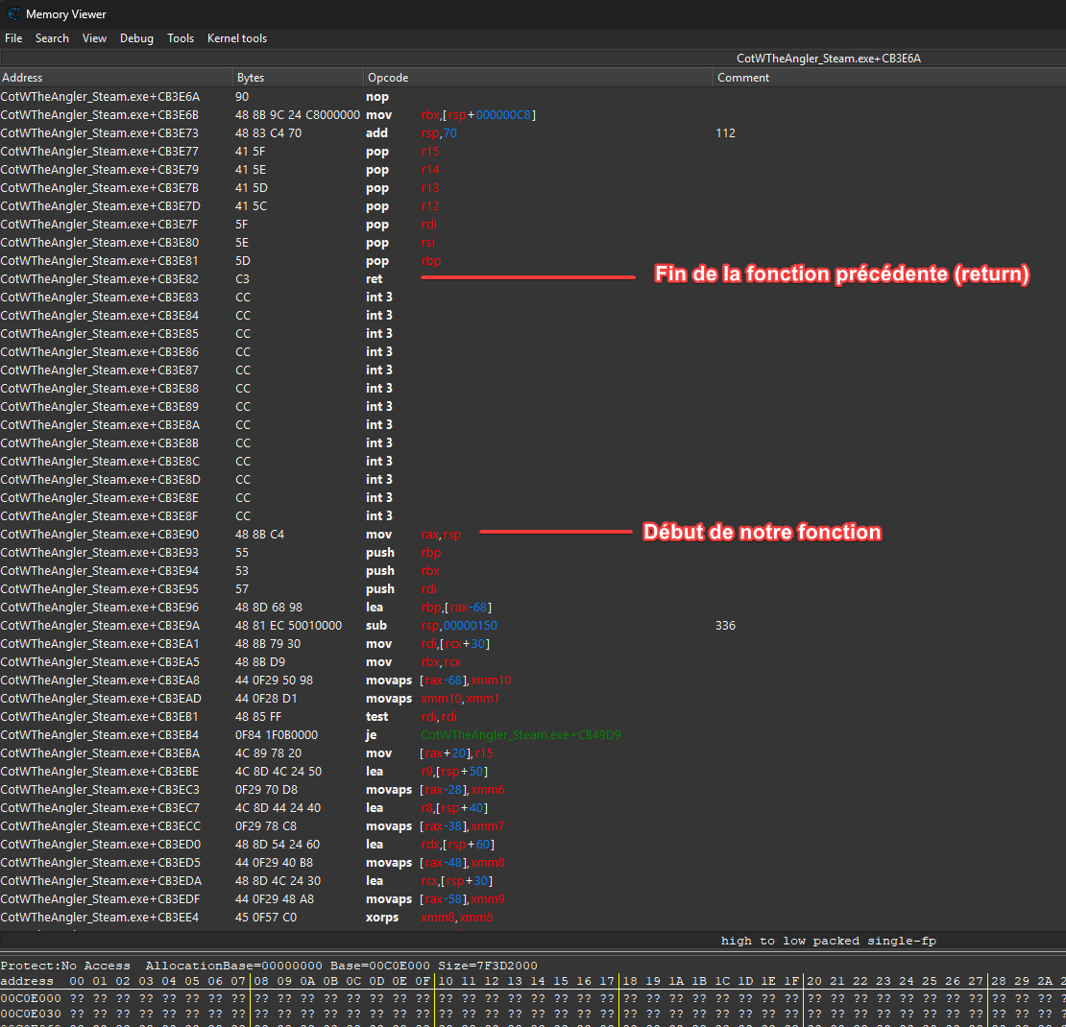Click jump target CotWTheAngler_Steam.exe+CB49D9

click(521, 734)
